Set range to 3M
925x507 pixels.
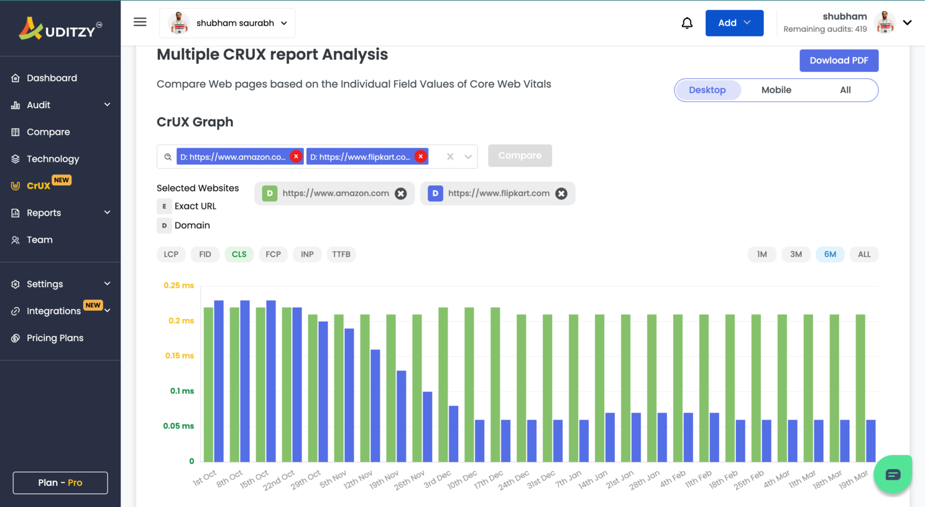tap(796, 254)
